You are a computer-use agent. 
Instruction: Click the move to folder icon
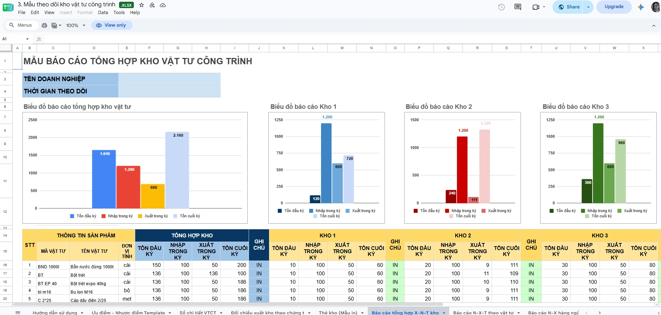point(152,5)
